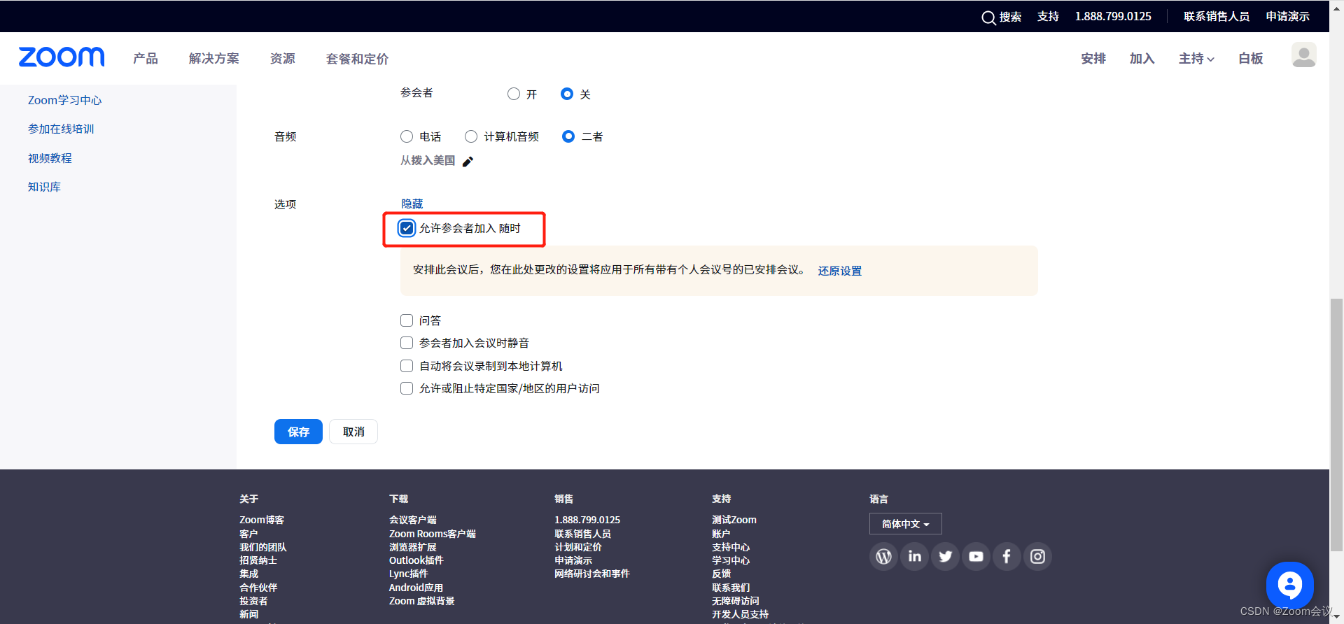Click the pencil icon to edit dial-in country
The image size is (1344, 624).
(468, 162)
